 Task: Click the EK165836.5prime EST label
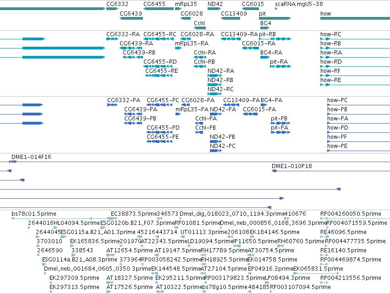tap(95, 241)
